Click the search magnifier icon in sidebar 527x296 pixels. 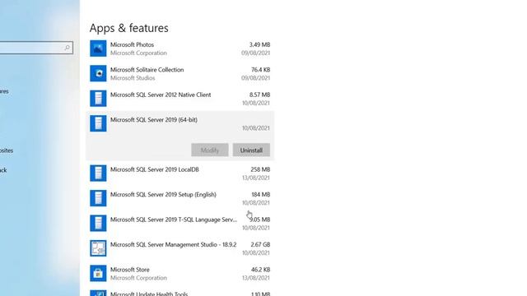[x=67, y=48]
